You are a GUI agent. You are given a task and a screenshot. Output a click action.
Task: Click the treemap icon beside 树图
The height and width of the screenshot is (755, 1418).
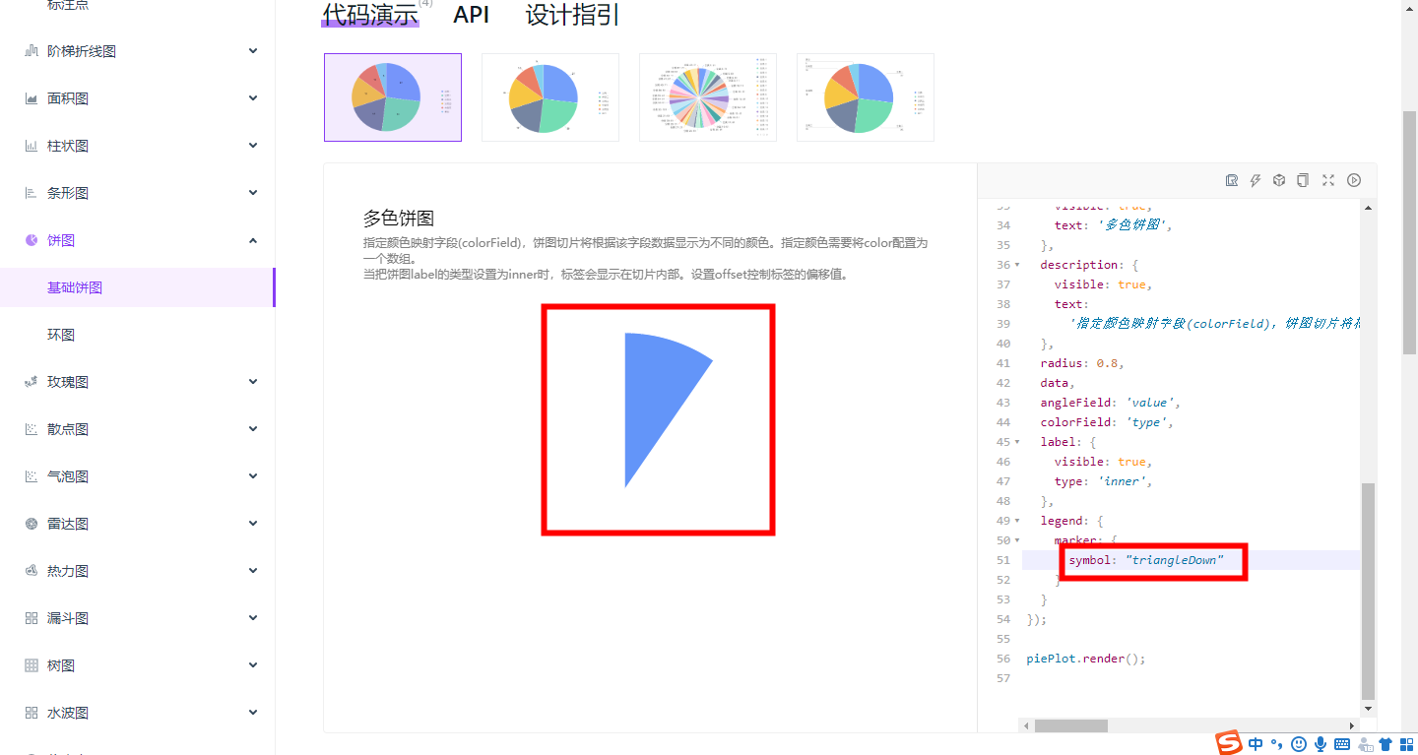tap(32, 665)
